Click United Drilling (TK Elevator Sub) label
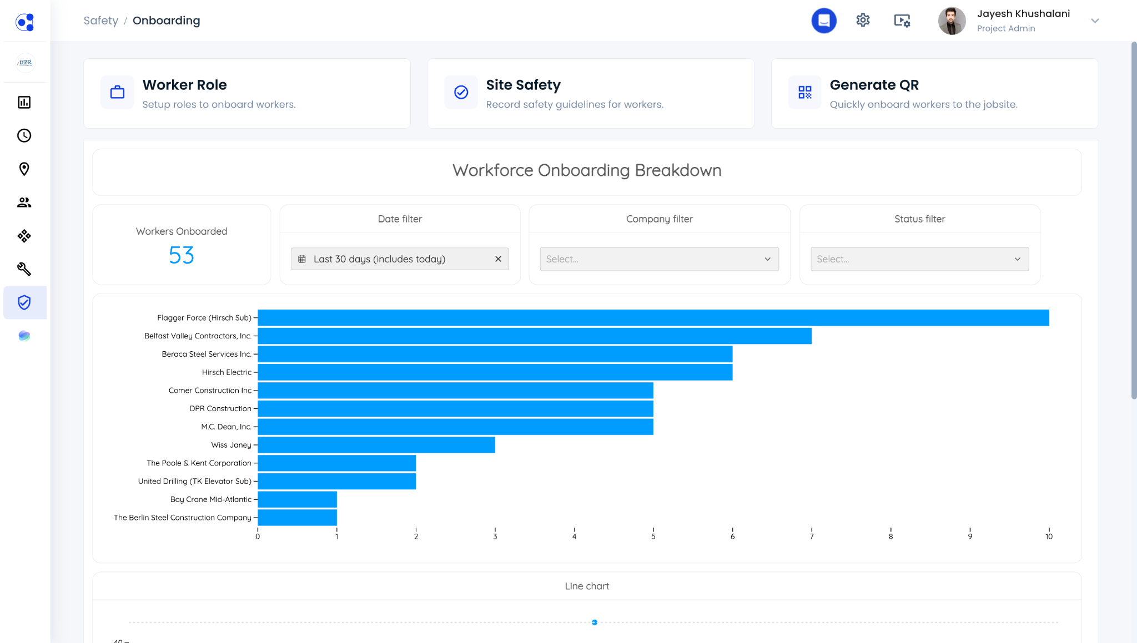 (195, 481)
